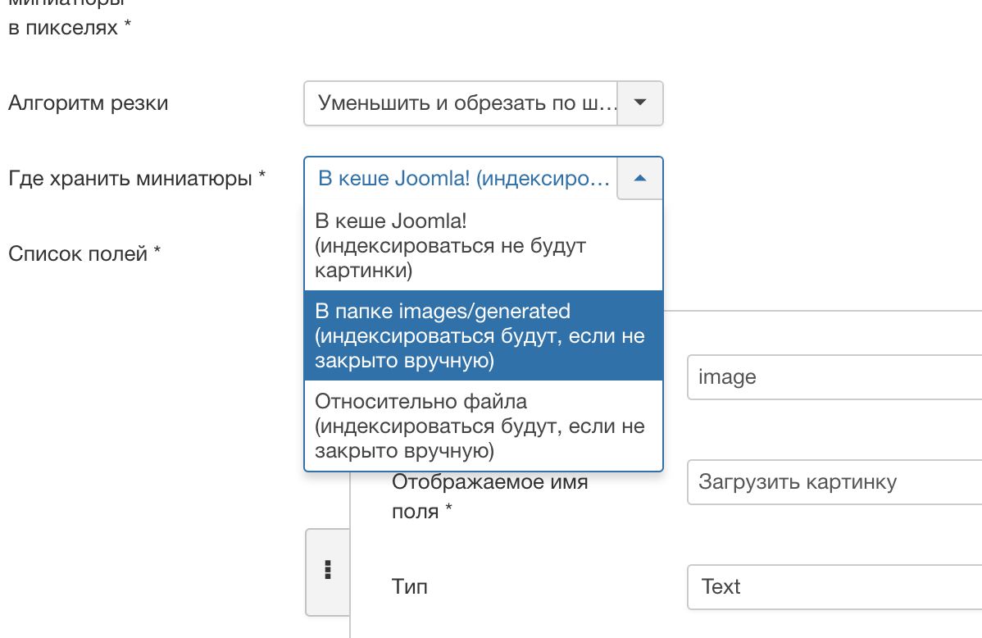982x638 pixels.
Task: Select the 'В кеше Joomla!' list option
Action: 483,245
